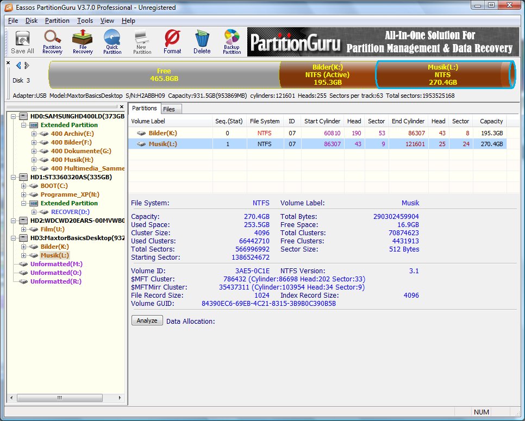525x421 pixels.
Task: Expand the 400 Musik(H:) node
Action: pyautogui.click(x=34, y=160)
